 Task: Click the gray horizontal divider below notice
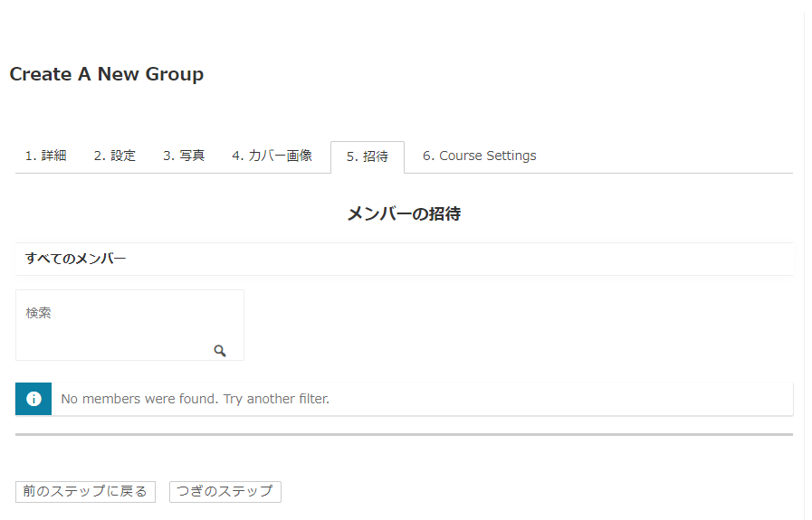[x=404, y=435]
